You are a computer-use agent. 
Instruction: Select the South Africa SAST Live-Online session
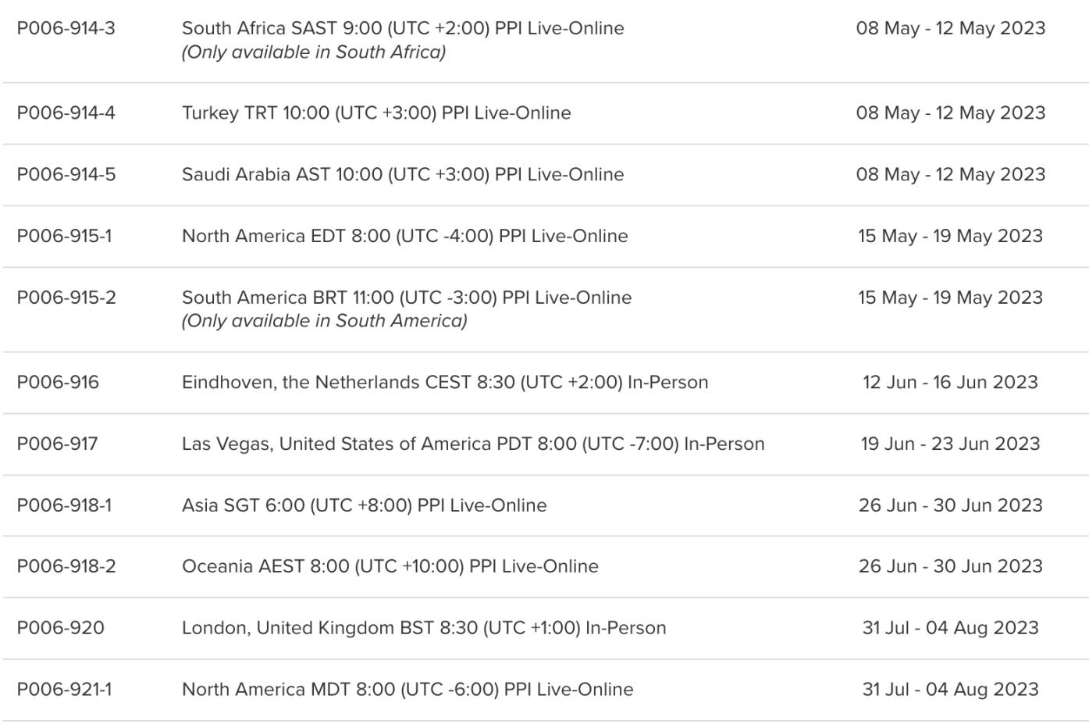403,28
